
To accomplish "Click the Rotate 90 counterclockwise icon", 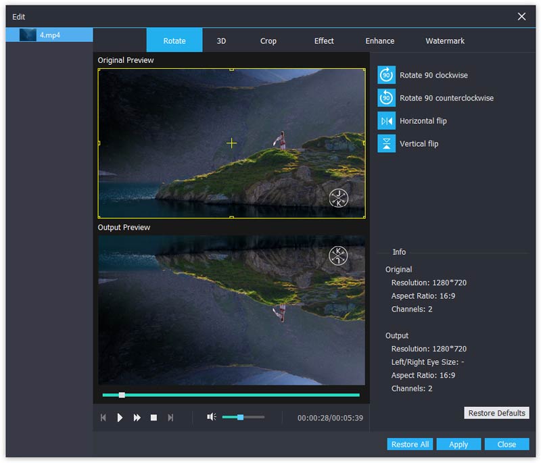I will coord(386,98).
